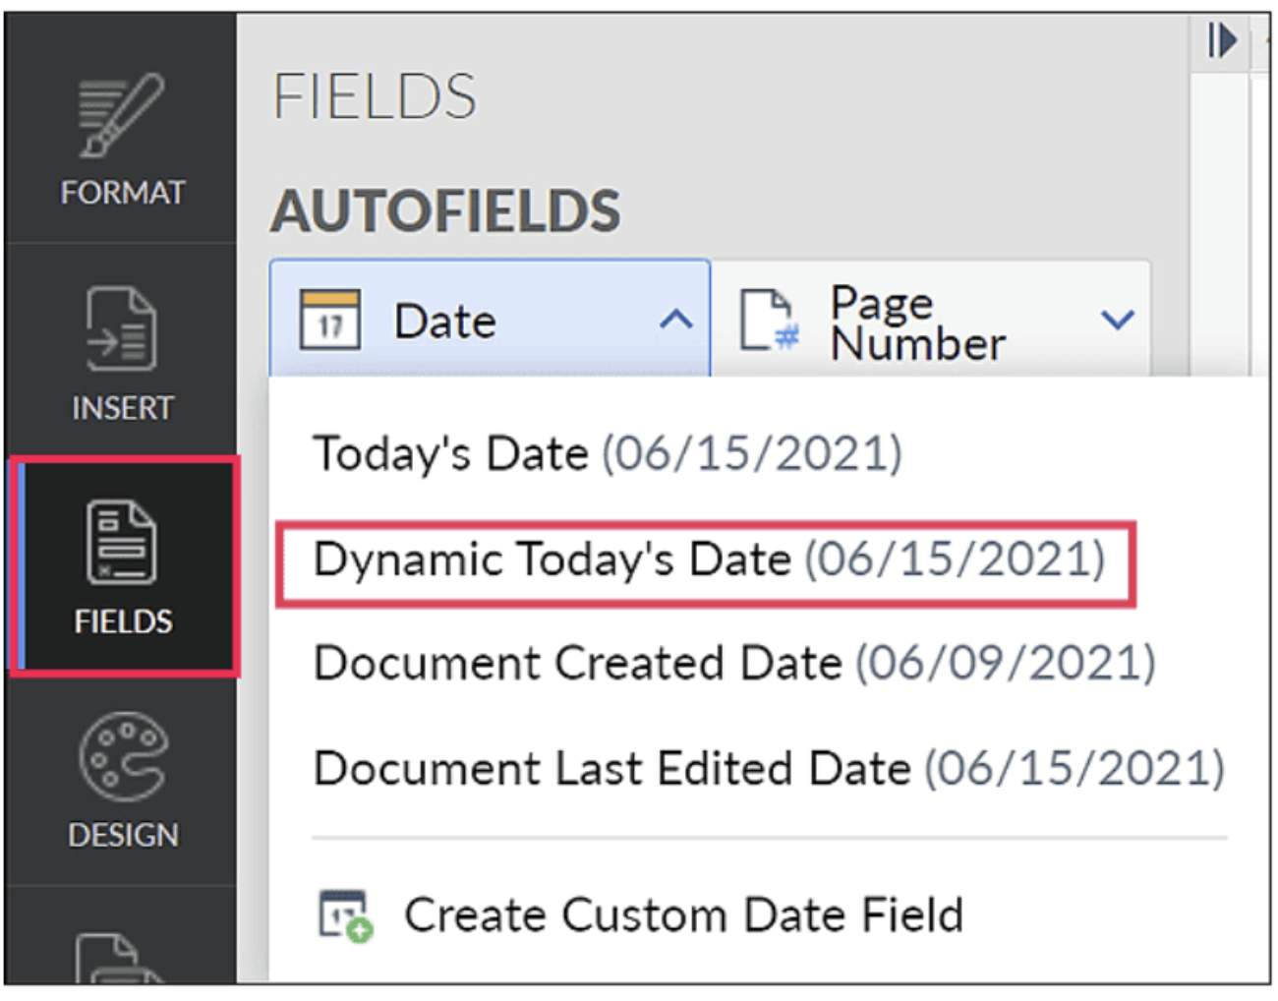Collapse the side panel arrow icon

point(1221,41)
